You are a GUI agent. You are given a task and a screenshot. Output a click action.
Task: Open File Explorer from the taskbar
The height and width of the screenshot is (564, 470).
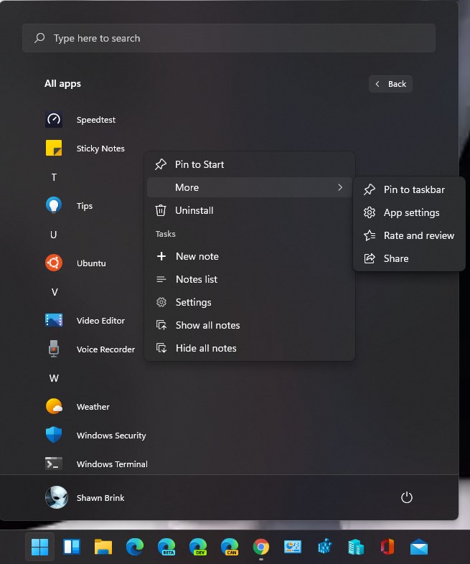103,547
